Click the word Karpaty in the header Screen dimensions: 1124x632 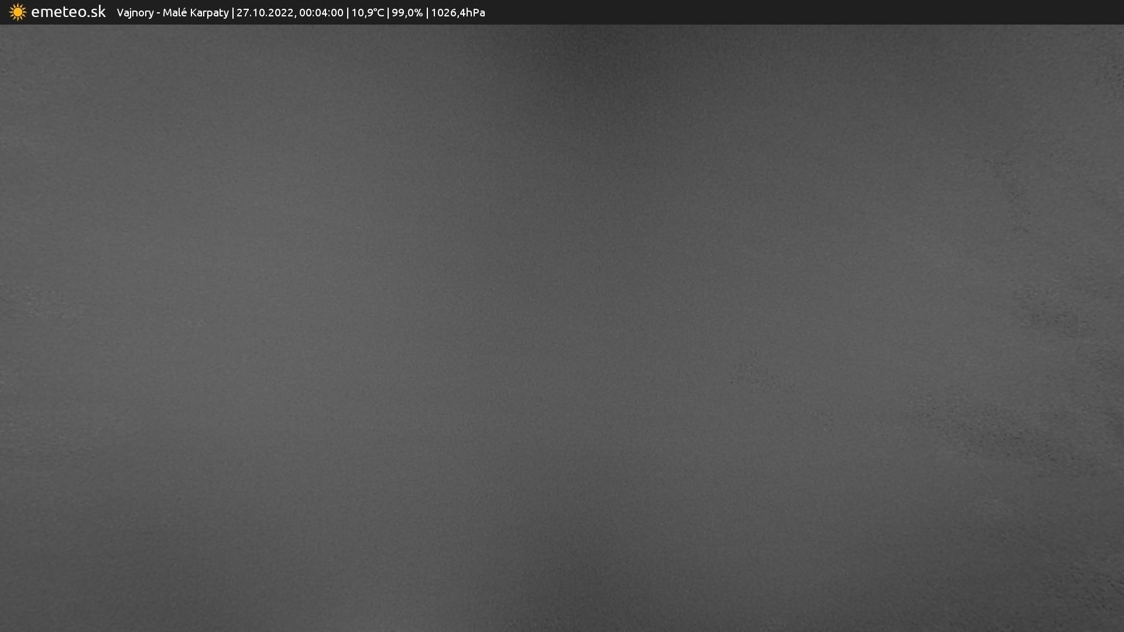209,13
